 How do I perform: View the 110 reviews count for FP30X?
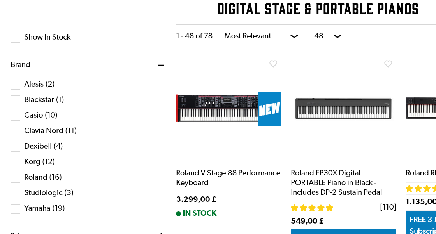coord(388,207)
